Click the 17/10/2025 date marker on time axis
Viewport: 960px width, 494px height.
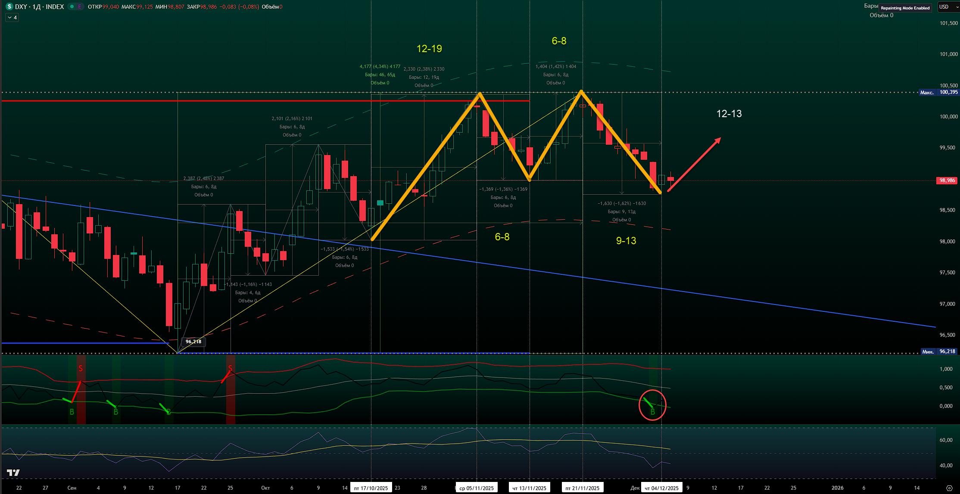pyautogui.click(x=371, y=488)
